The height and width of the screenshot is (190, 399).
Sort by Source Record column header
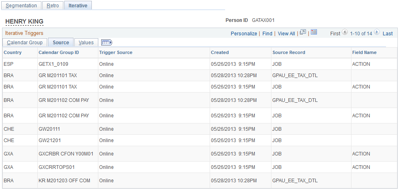tap(289, 53)
